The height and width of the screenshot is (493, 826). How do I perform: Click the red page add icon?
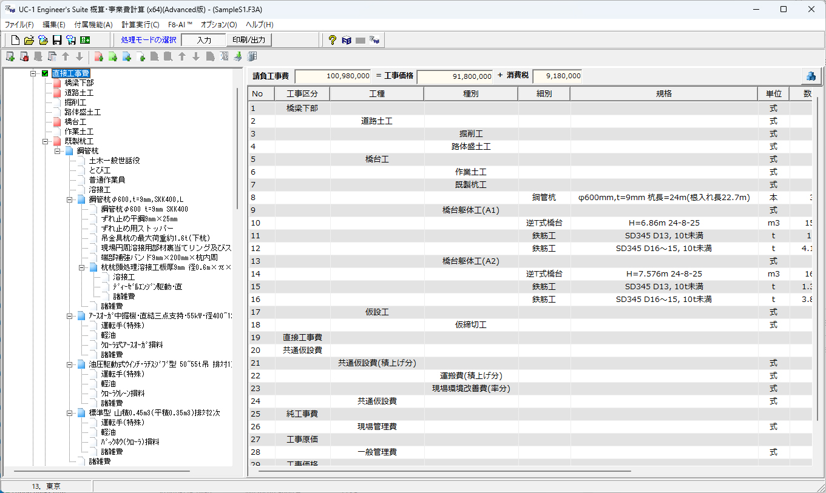point(98,56)
